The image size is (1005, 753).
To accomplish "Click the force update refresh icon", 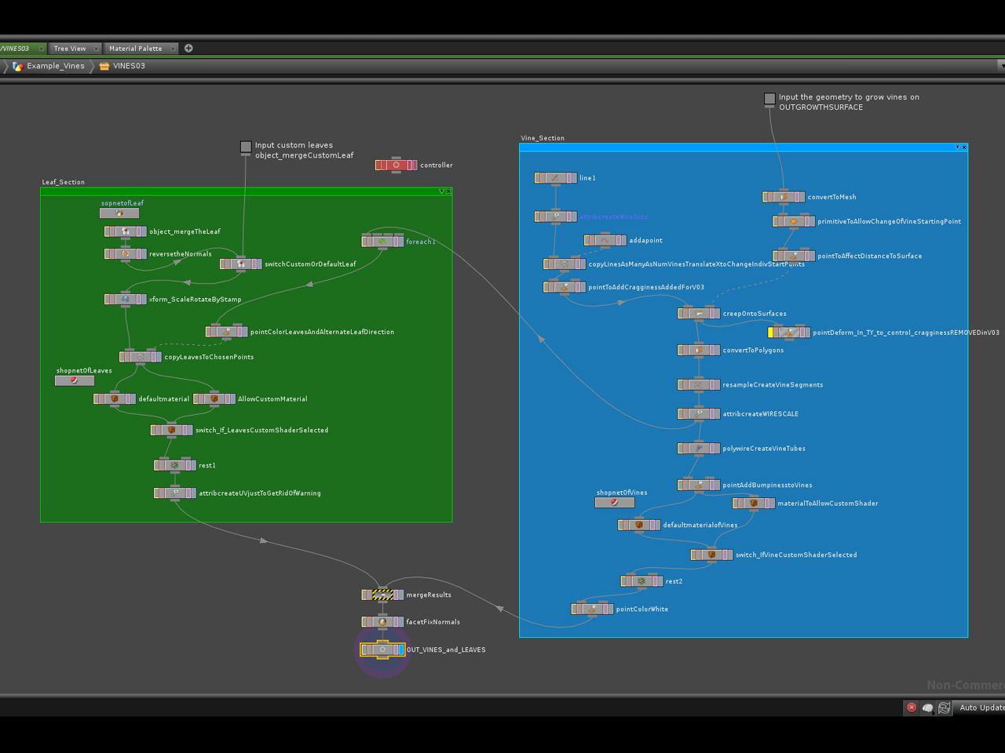I will click(x=944, y=708).
